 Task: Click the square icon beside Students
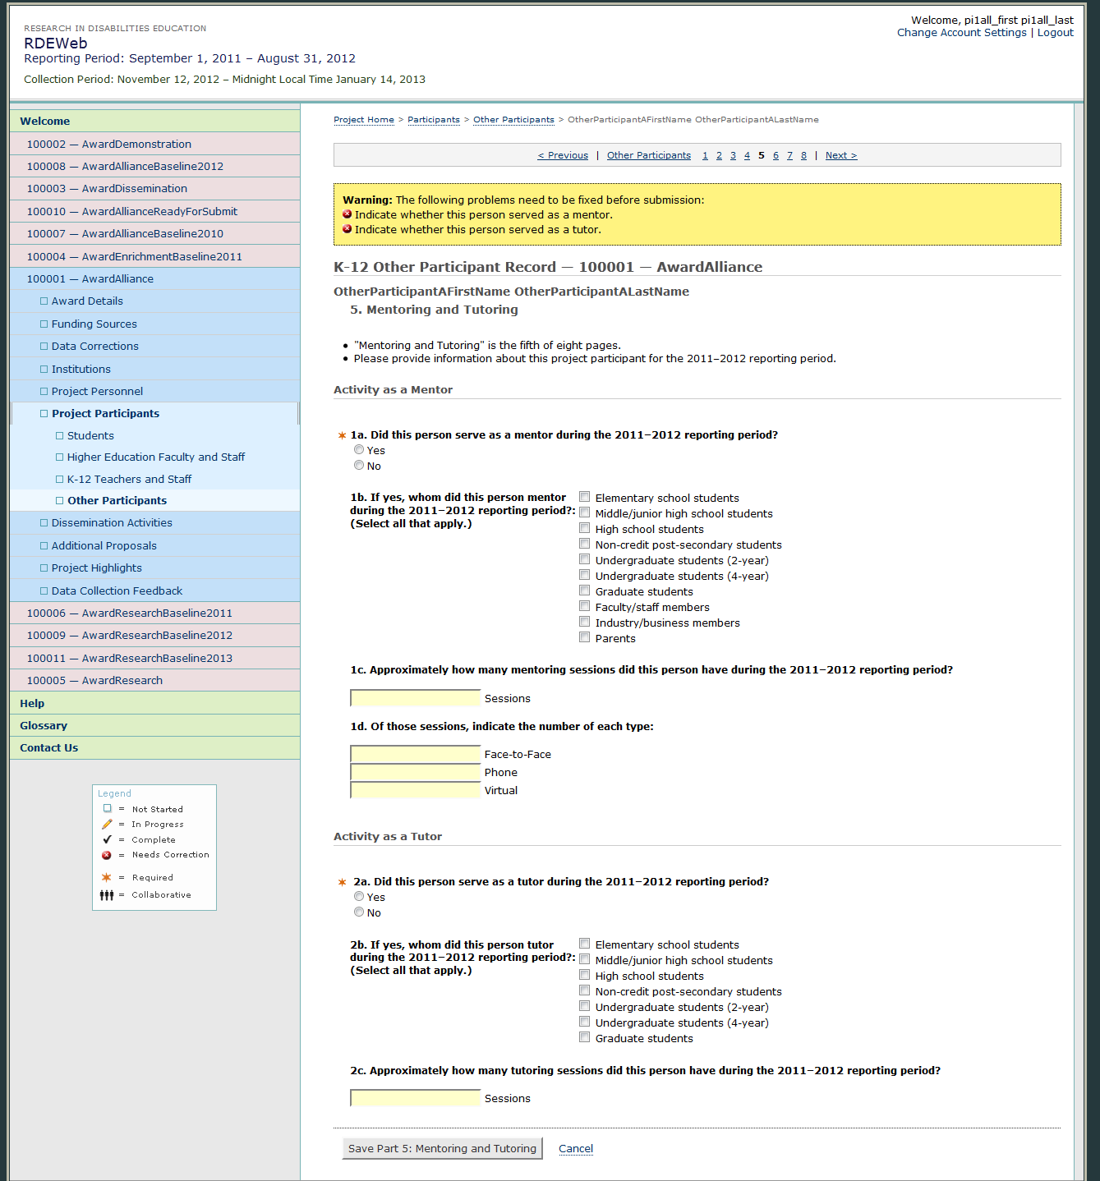click(x=59, y=436)
